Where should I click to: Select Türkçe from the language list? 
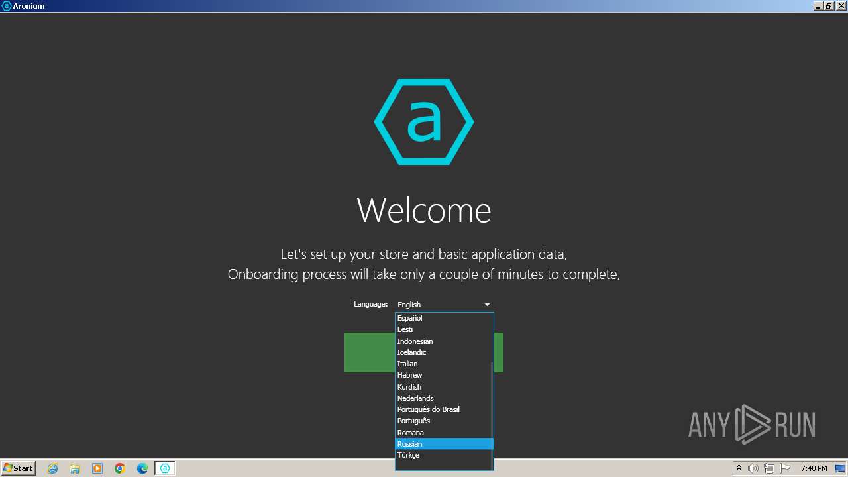[x=443, y=455]
